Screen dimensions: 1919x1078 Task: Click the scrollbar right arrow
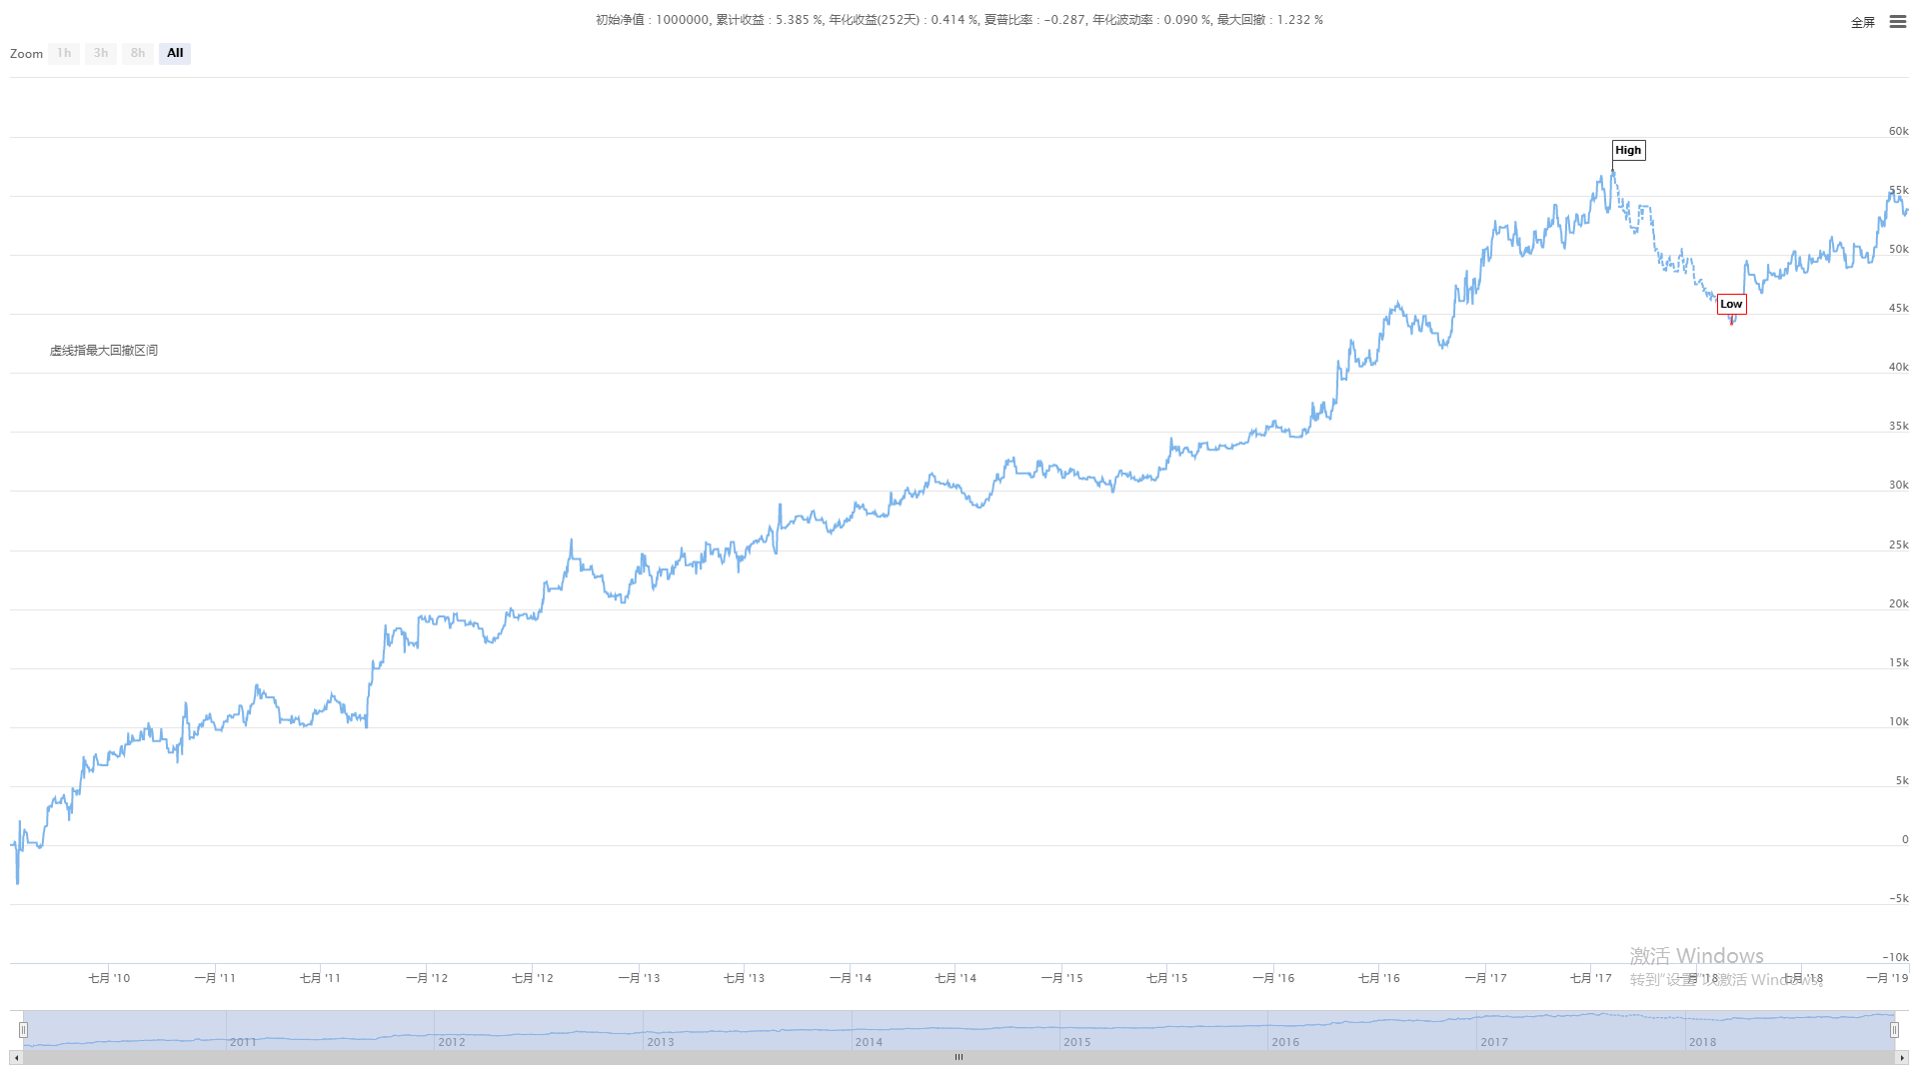tap(1902, 1057)
